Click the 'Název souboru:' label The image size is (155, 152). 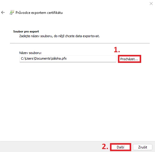click(x=30, y=53)
